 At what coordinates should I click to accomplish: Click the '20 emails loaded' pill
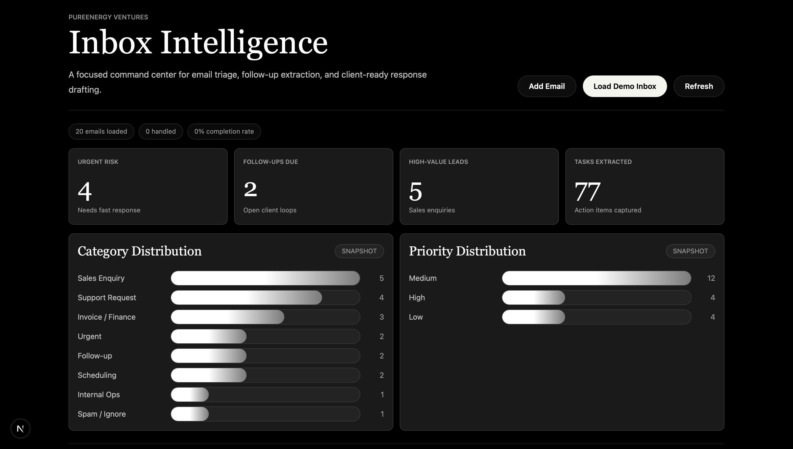(101, 131)
